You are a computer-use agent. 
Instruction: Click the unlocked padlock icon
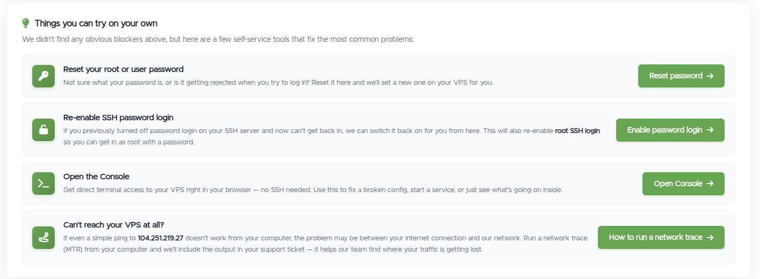coord(43,130)
